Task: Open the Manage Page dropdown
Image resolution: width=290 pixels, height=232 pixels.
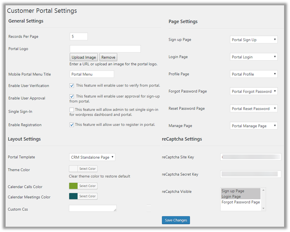Action: (x=254, y=126)
